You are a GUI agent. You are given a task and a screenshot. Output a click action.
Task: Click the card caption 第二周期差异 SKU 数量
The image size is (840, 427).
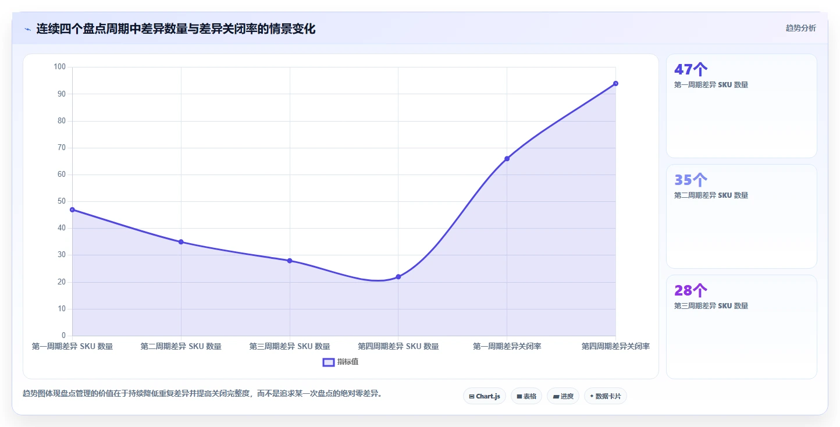pyautogui.click(x=711, y=195)
